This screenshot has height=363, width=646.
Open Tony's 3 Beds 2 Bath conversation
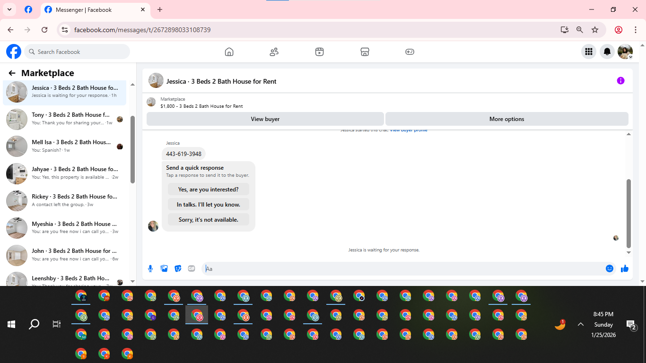(x=65, y=119)
